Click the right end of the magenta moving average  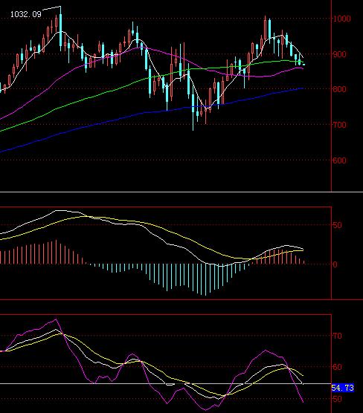(x=302, y=68)
